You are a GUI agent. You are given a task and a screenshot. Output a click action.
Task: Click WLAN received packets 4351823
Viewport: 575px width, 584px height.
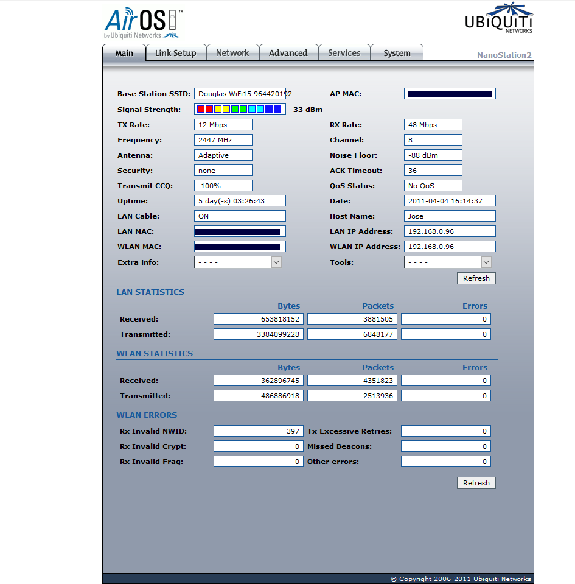tap(352, 381)
